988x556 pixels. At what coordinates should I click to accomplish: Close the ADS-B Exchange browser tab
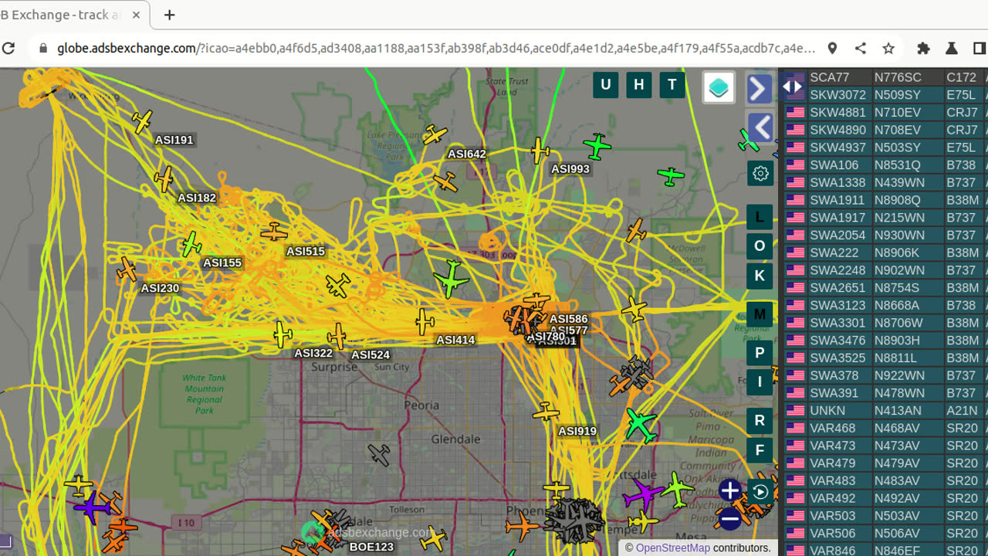(137, 15)
